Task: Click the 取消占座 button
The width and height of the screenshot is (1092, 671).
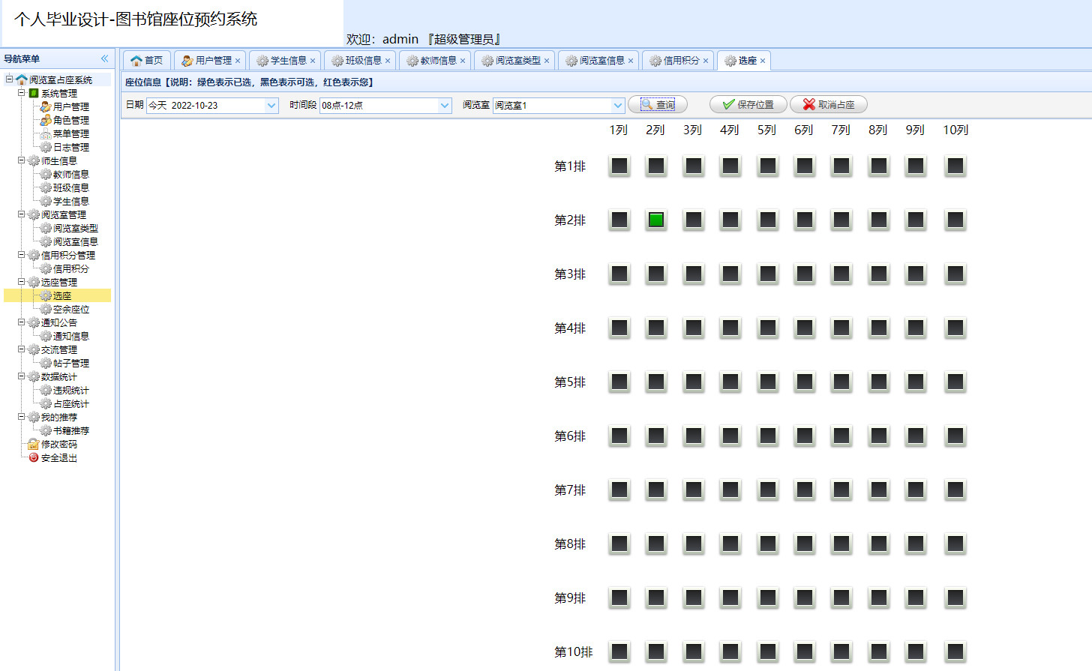Action: pos(829,105)
